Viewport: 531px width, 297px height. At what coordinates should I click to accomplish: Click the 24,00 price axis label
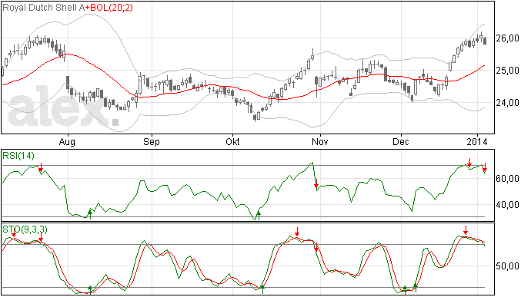click(x=507, y=103)
